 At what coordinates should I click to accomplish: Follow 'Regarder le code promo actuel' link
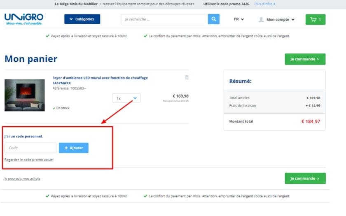tap(29, 160)
